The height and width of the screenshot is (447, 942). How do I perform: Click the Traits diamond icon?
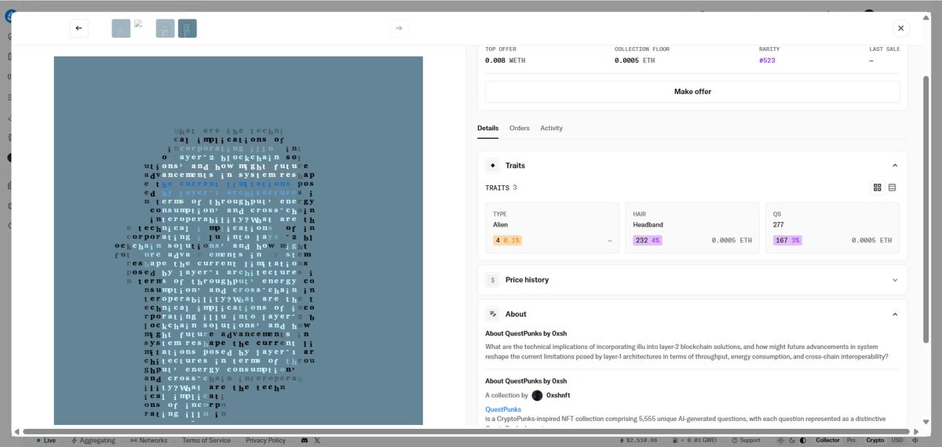coord(493,165)
